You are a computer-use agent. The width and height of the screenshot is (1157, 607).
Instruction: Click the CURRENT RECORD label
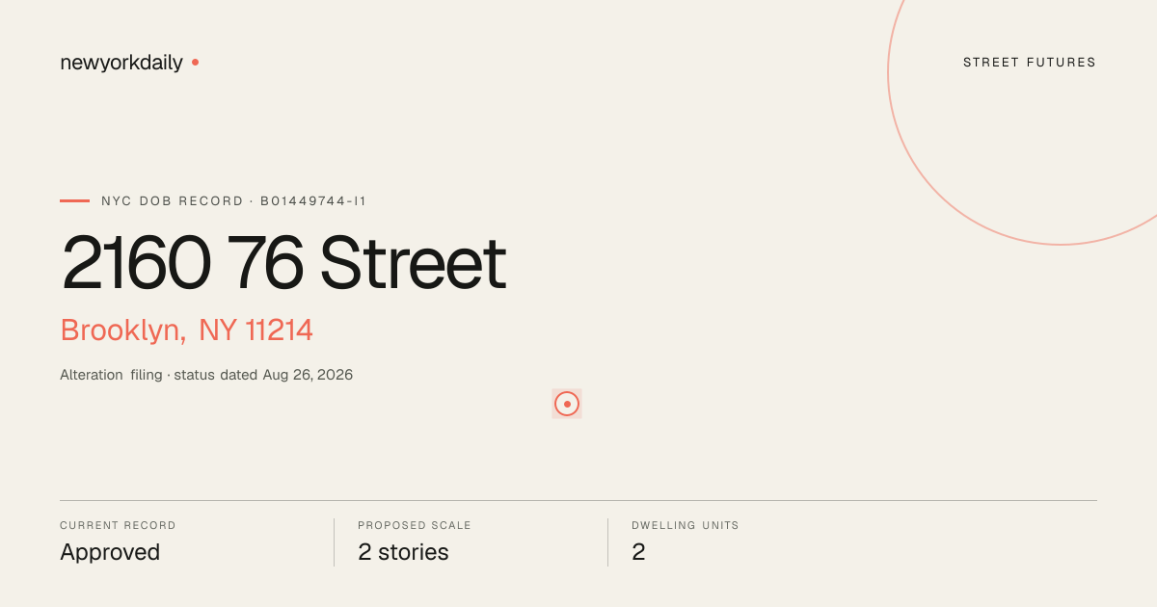coord(118,526)
